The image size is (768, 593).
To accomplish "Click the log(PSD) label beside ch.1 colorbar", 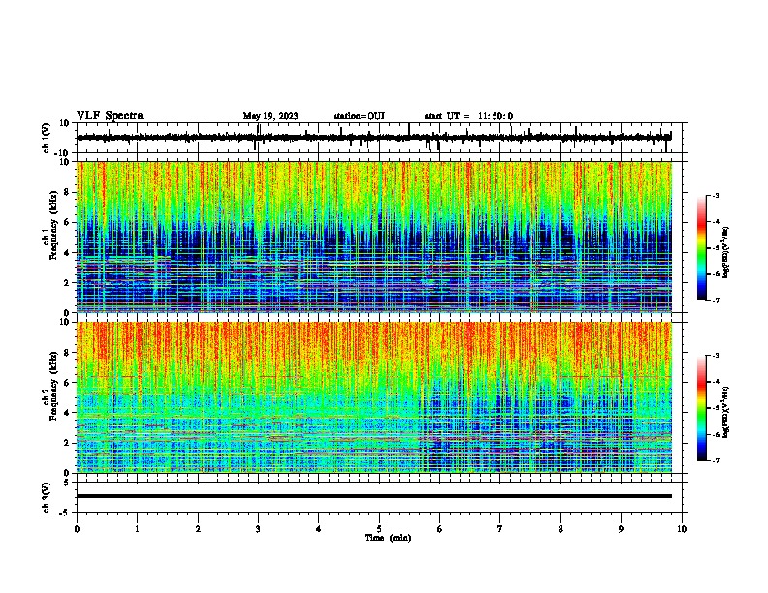I will 725,253.
